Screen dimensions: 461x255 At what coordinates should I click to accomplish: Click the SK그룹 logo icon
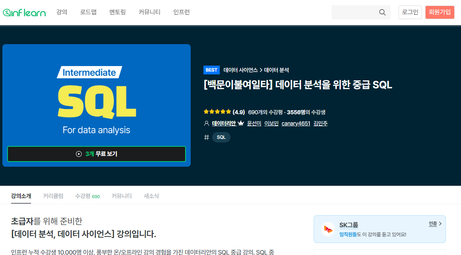coord(328,229)
